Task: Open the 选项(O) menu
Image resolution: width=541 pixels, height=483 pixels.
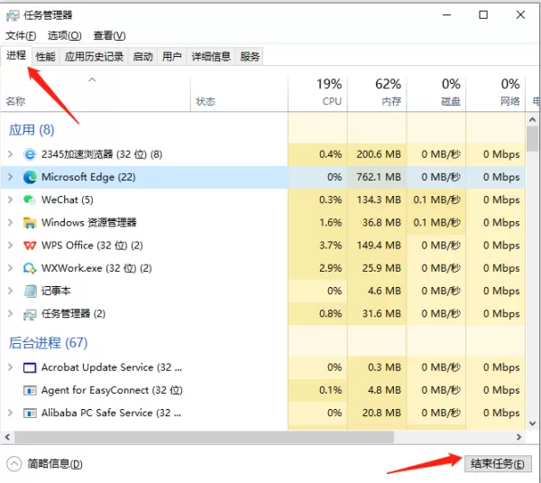Action: [x=65, y=35]
